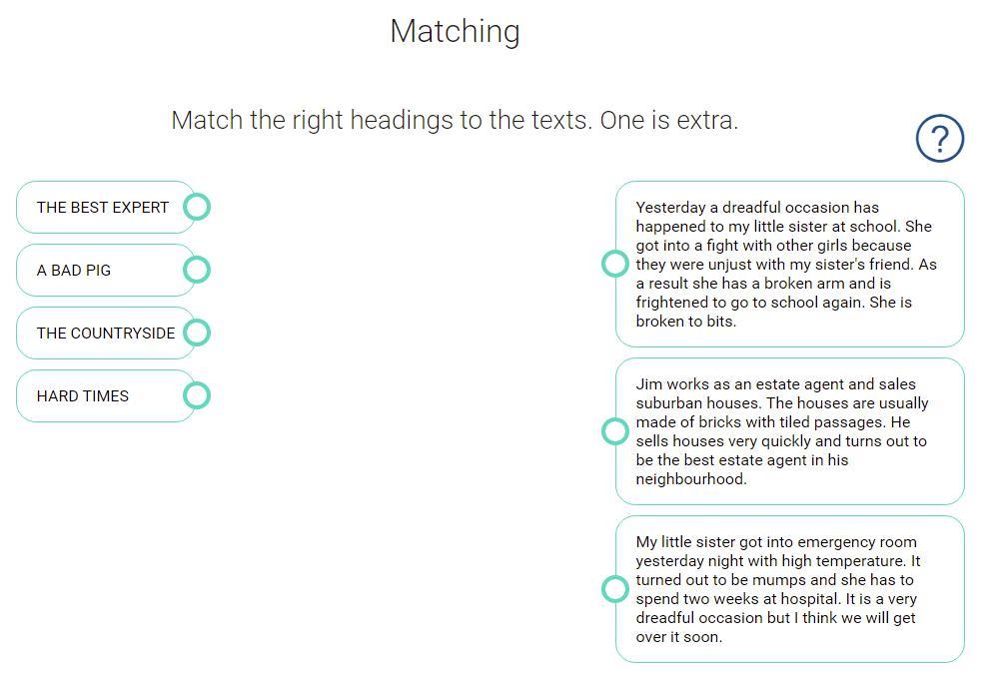This screenshot has height=679, width=983.
Task: Click the Matching page title
Action: click(x=455, y=31)
